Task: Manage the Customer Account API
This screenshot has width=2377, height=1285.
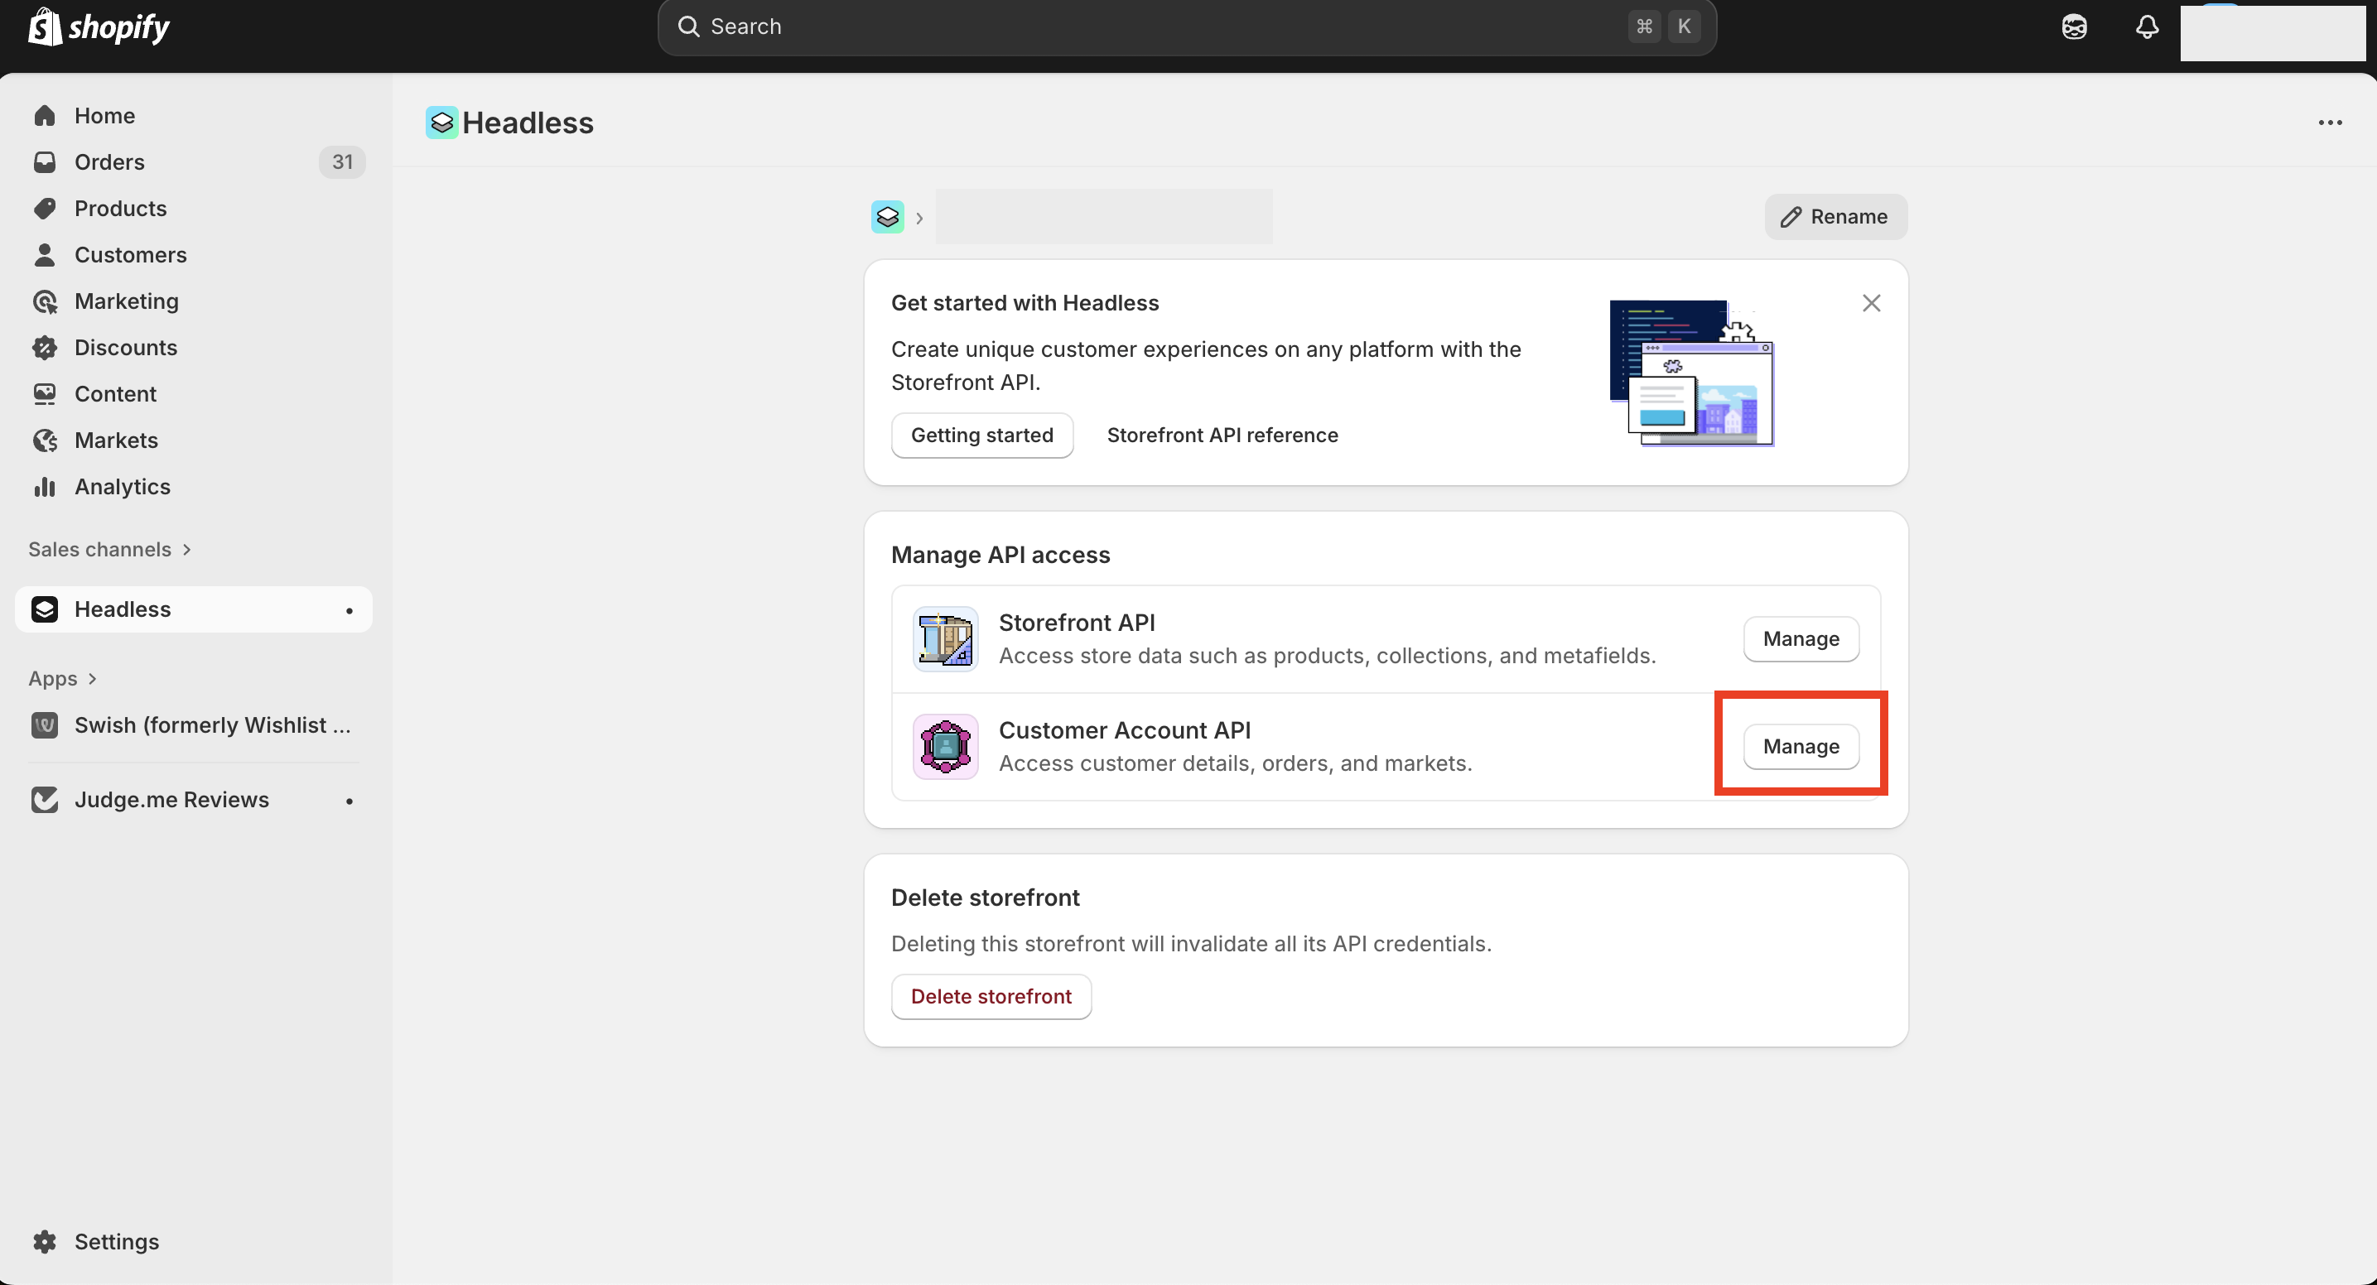Action: coord(1801,746)
